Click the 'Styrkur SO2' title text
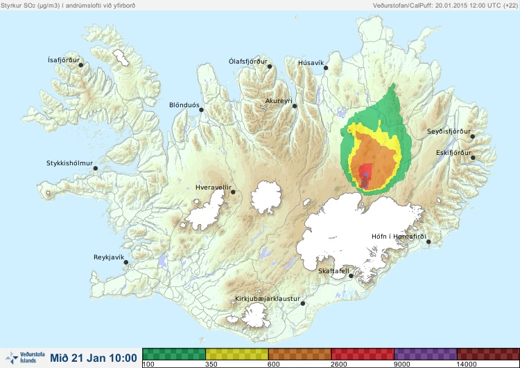This screenshot has height=368, width=520. click(68, 6)
